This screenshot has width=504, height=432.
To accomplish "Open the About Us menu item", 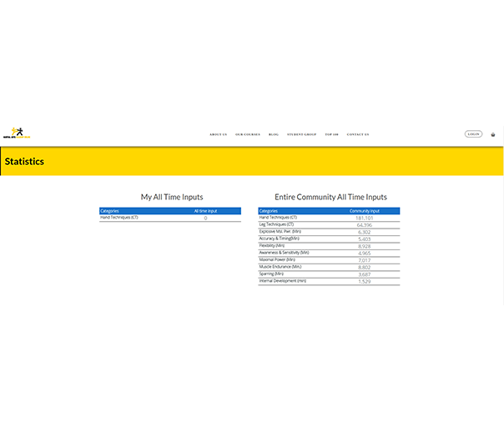I will pos(218,134).
